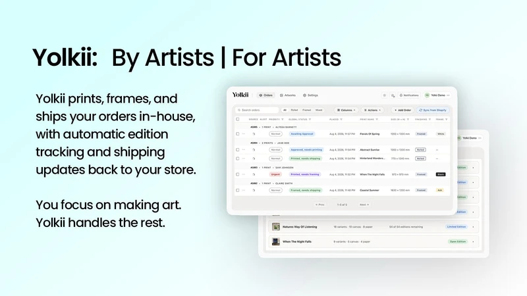The width and height of the screenshot is (527, 296).
Task: Select the All orders filter tab
Action: (285, 110)
